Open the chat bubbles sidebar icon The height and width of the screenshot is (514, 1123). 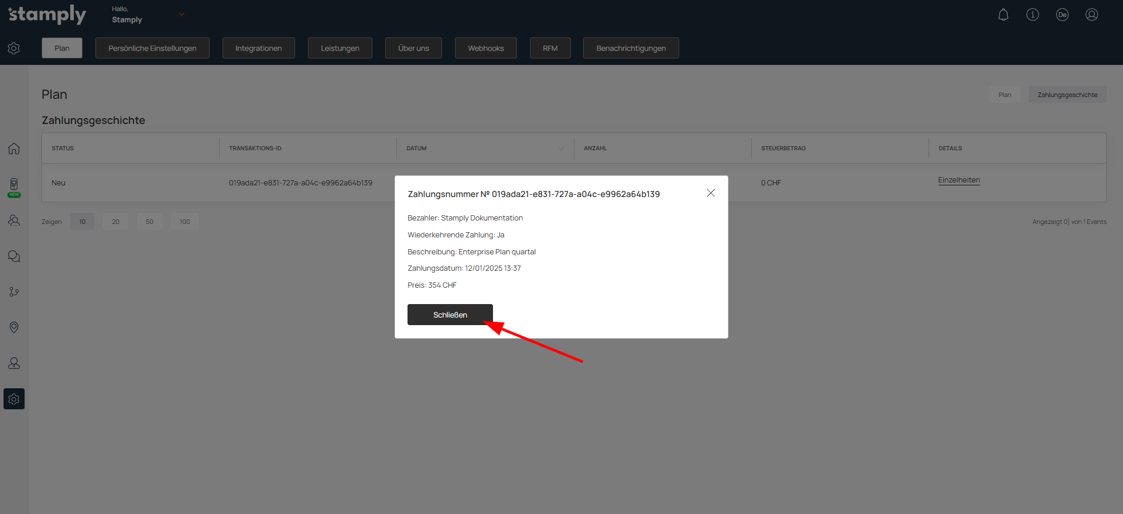pos(14,256)
